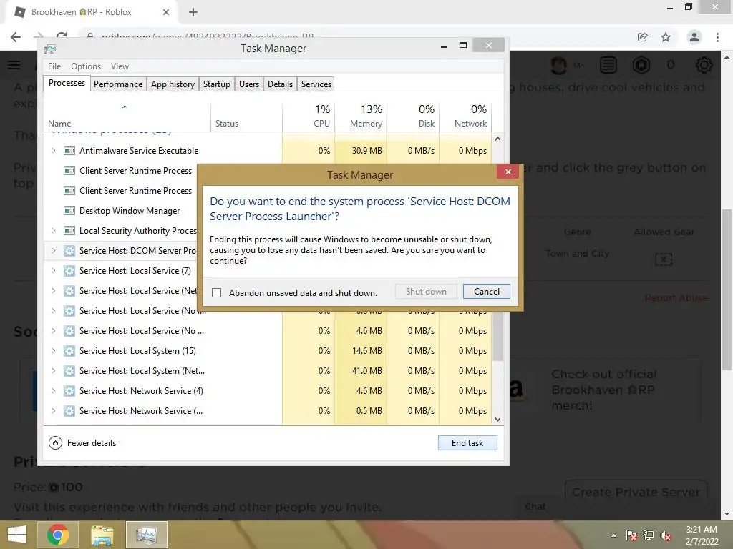Open the Startup tab
The width and height of the screenshot is (733, 549).
(x=216, y=84)
